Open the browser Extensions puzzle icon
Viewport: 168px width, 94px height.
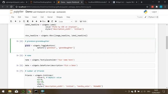[157, 7]
